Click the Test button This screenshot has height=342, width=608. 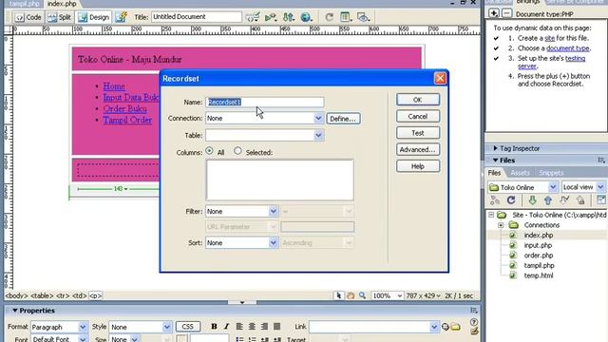pos(418,133)
